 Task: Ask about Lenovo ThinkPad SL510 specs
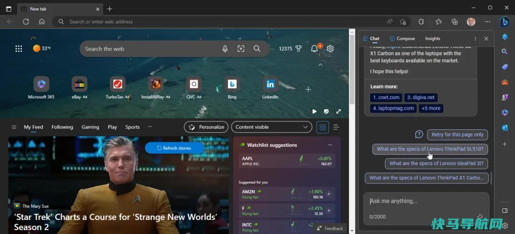pos(430,149)
